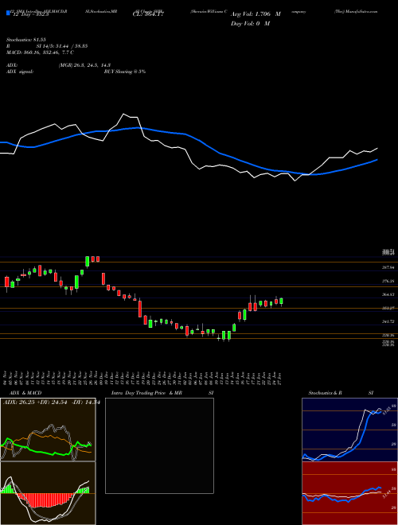Click the 'Day Vol: 0 M' text

coord(250,24)
